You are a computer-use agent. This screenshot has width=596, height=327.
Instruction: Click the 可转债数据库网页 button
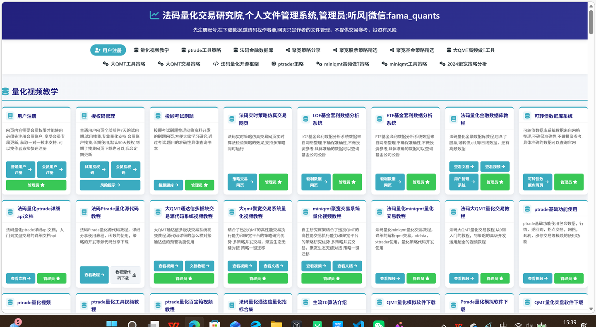[538, 182]
